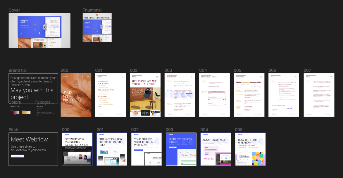Select the T&C page with signature
Viewport: 343px width, 178px height.
tap(284, 95)
